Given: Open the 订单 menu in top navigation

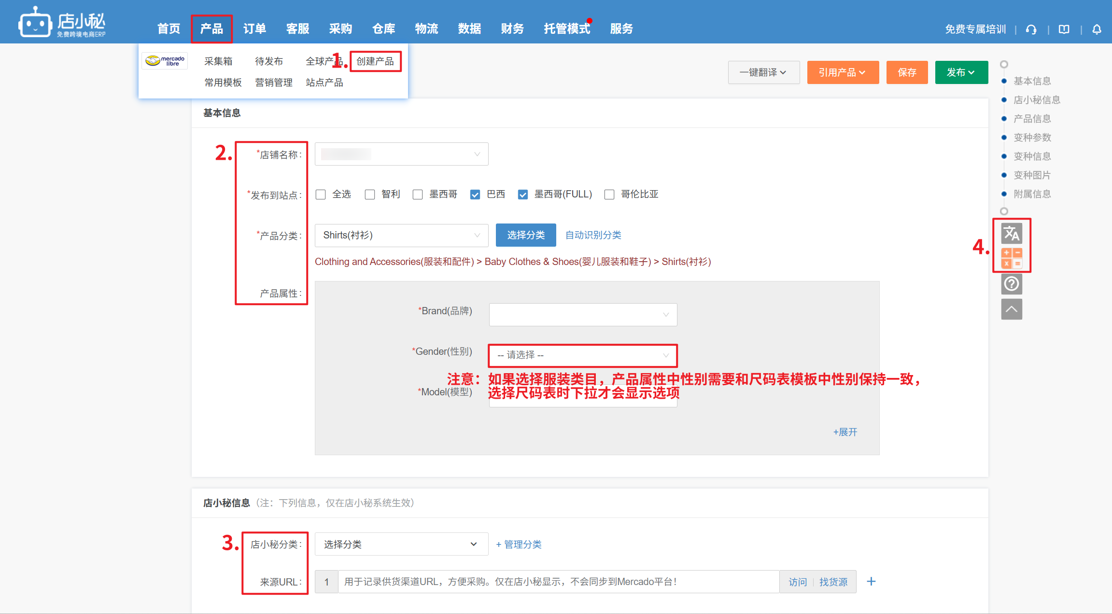Looking at the screenshot, I should [x=254, y=29].
